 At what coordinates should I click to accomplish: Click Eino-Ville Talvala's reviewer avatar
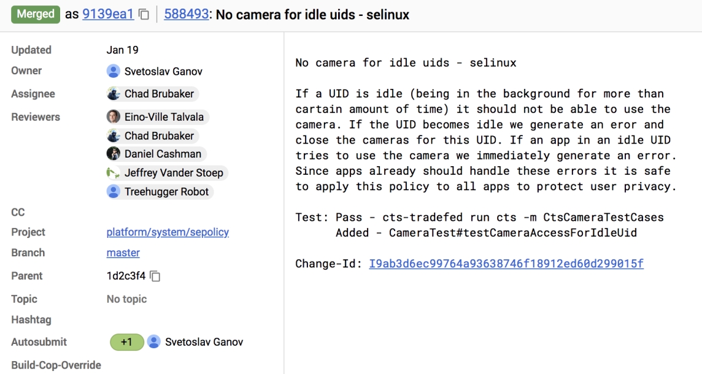(114, 117)
